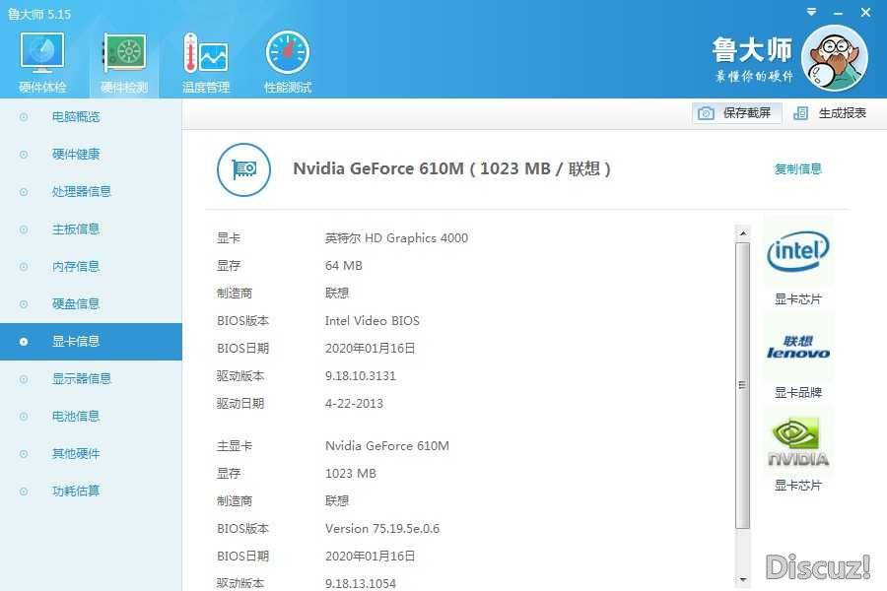Close the 鲁大师 window
This screenshot has width=887, height=591.
[x=865, y=12]
